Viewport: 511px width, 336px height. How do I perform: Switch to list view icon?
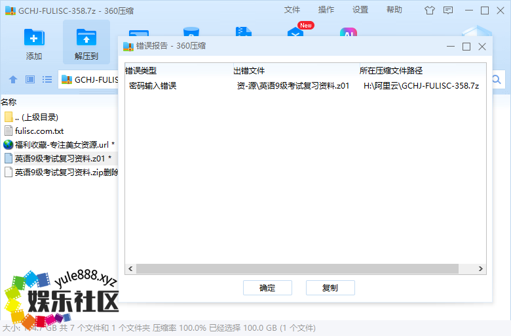[x=47, y=79]
